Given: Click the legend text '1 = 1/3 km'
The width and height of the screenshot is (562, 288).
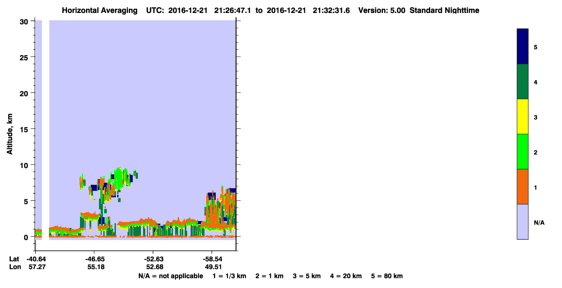Looking at the screenshot, I should point(230,276).
